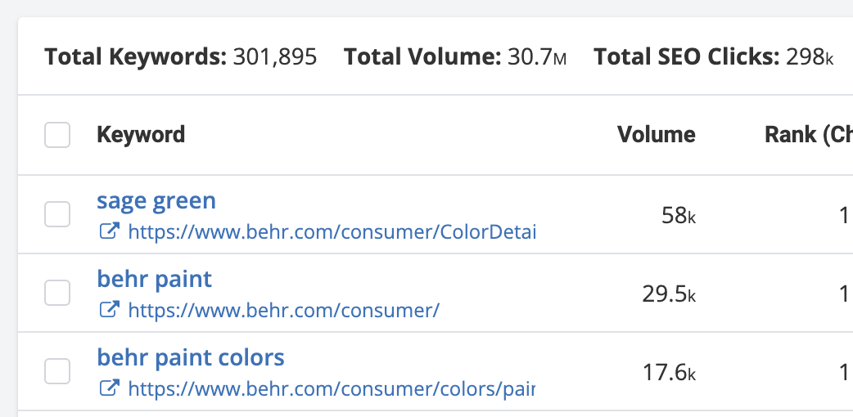This screenshot has height=417, width=853.
Task: Select the 58k volume value cell
Action: (679, 216)
